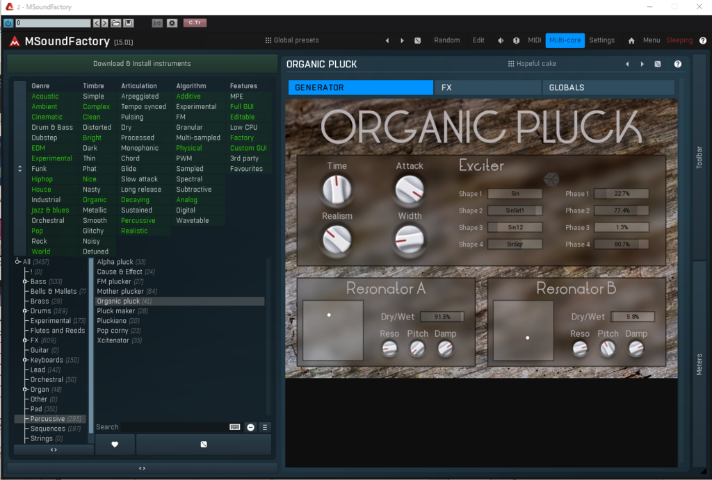The height and width of the screenshot is (480, 712).
Task: Open the Hopeful cake preset selector
Action: point(532,64)
